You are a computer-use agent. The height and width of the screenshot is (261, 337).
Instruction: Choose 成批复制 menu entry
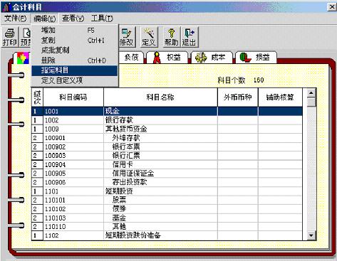pos(75,50)
